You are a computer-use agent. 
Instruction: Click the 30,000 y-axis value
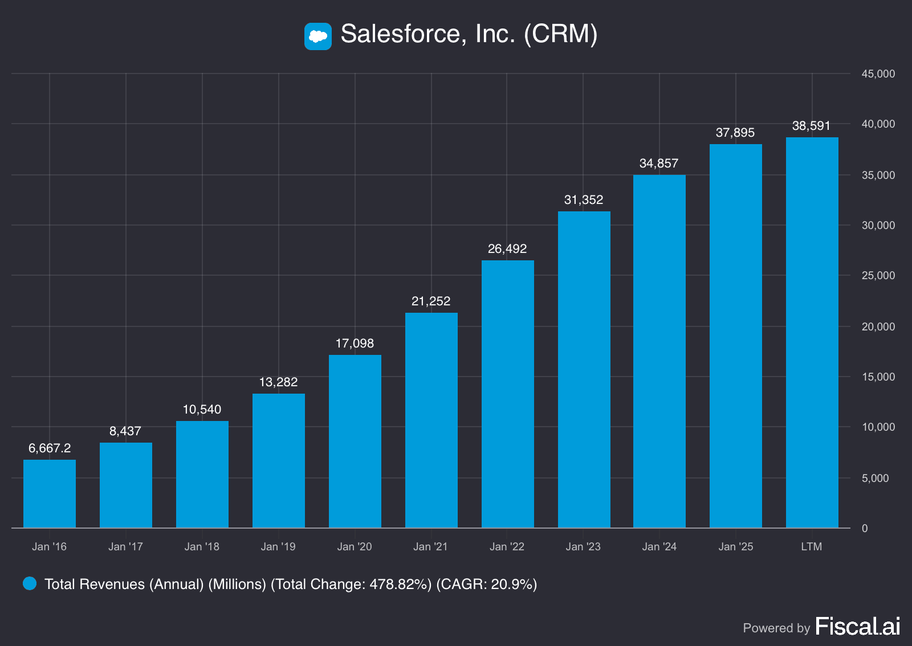point(878,226)
